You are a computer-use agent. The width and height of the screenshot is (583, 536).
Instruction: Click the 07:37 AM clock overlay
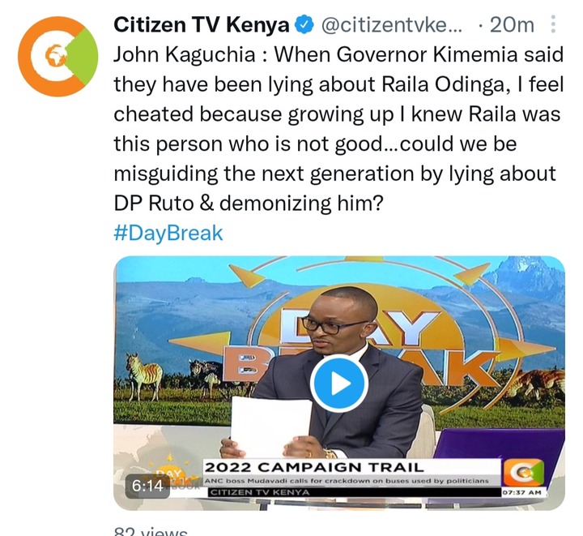click(521, 492)
